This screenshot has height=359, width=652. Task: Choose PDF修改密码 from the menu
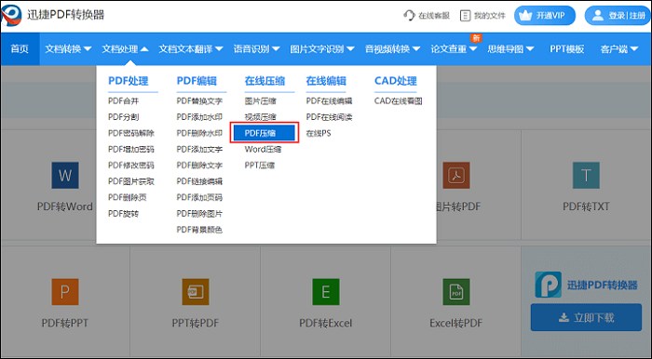pyautogui.click(x=131, y=166)
